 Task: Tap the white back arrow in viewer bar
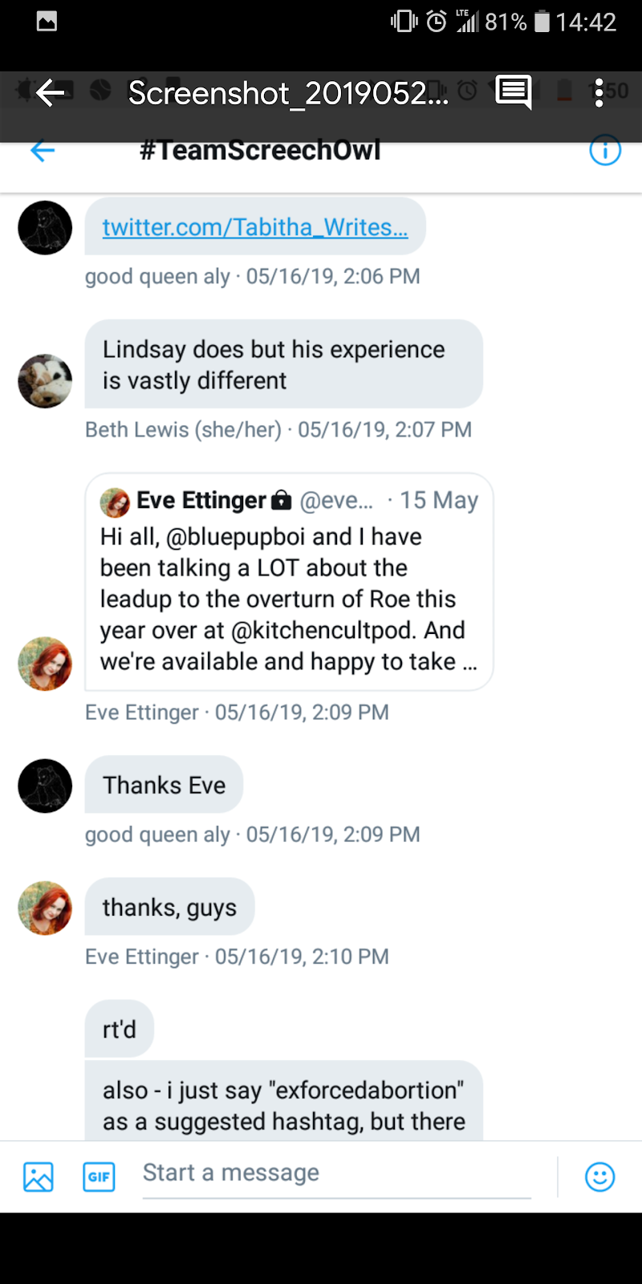click(50, 93)
